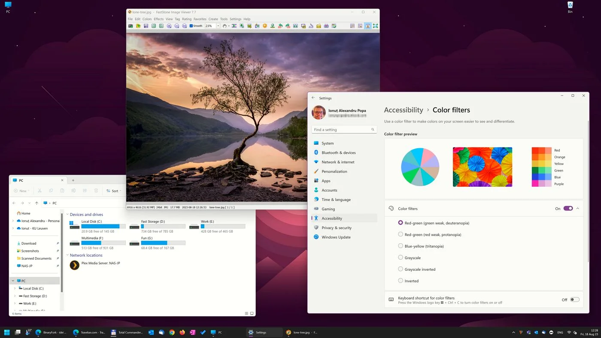This screenshot has width=601, height=338.
Task: Collapse the Network locations group
Action: click(67, 255)
